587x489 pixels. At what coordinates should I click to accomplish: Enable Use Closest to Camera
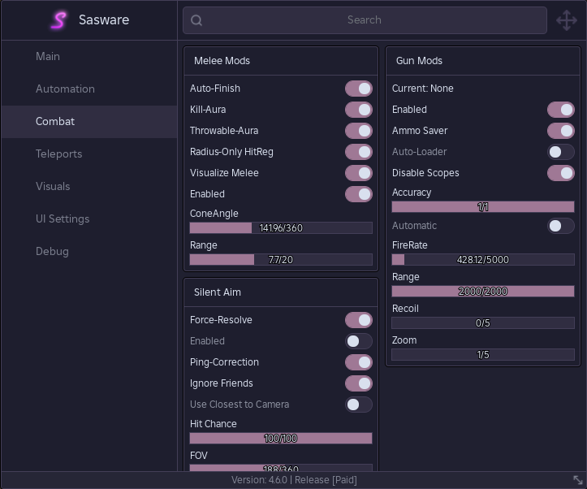(x=359, y=405)
